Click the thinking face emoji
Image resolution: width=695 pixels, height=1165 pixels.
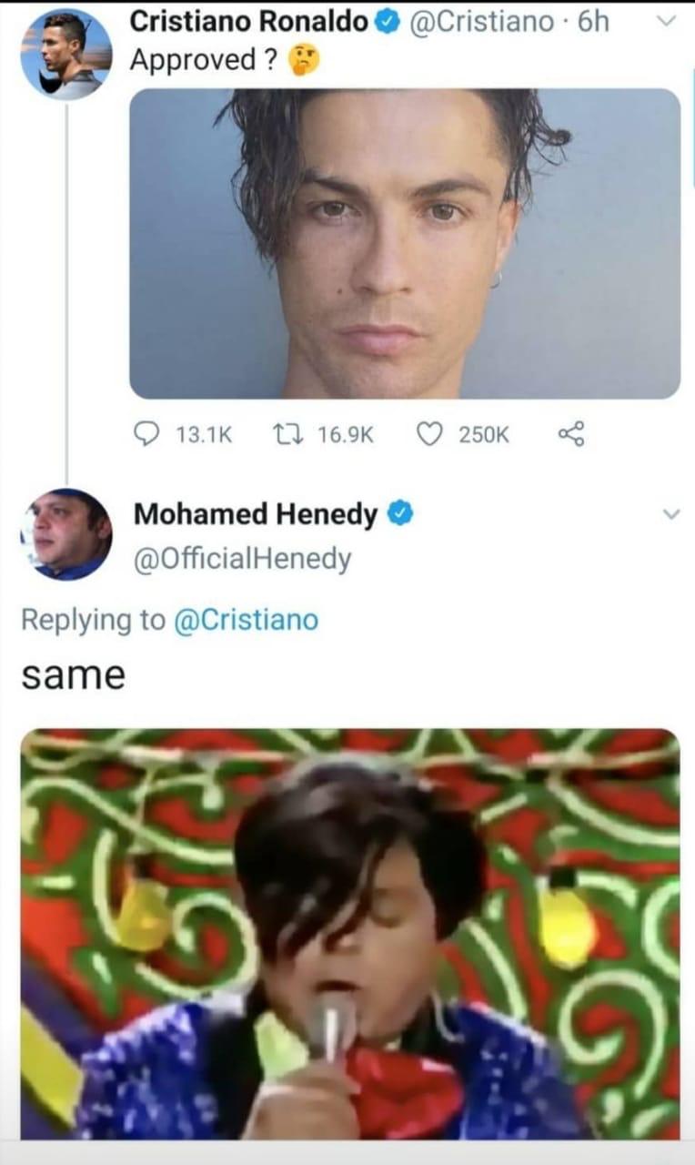(x=303, y=61)
